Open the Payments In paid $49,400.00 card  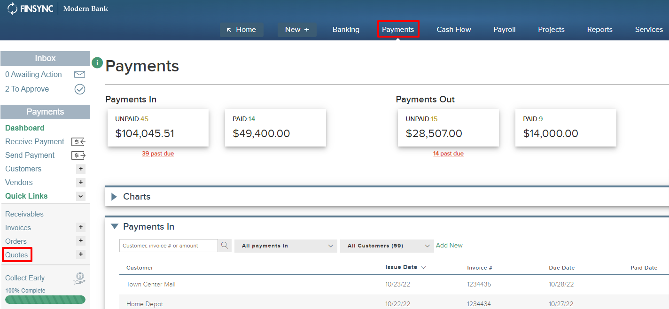(275, 128)
